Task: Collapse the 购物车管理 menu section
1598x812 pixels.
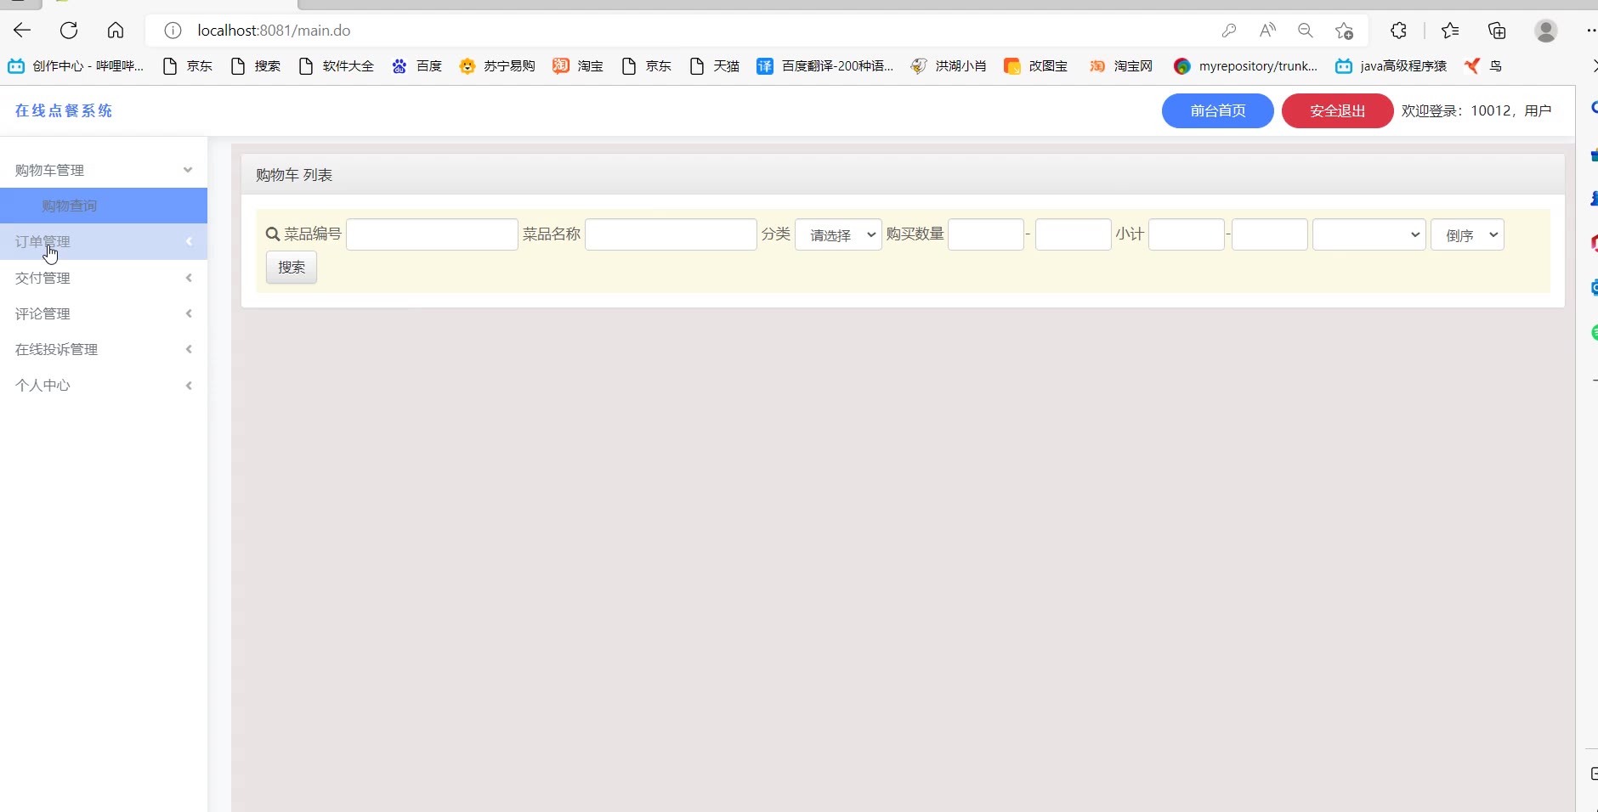Action: [104, 170]
